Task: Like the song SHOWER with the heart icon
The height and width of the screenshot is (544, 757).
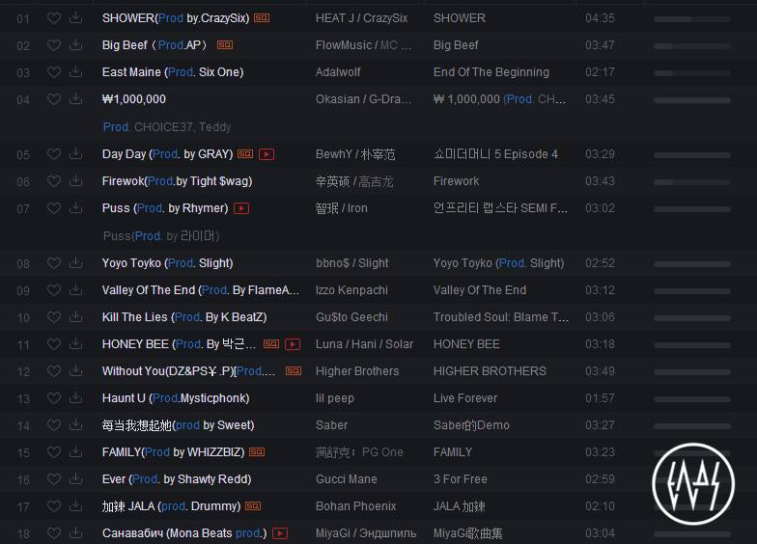Action: tap(54, 18)
